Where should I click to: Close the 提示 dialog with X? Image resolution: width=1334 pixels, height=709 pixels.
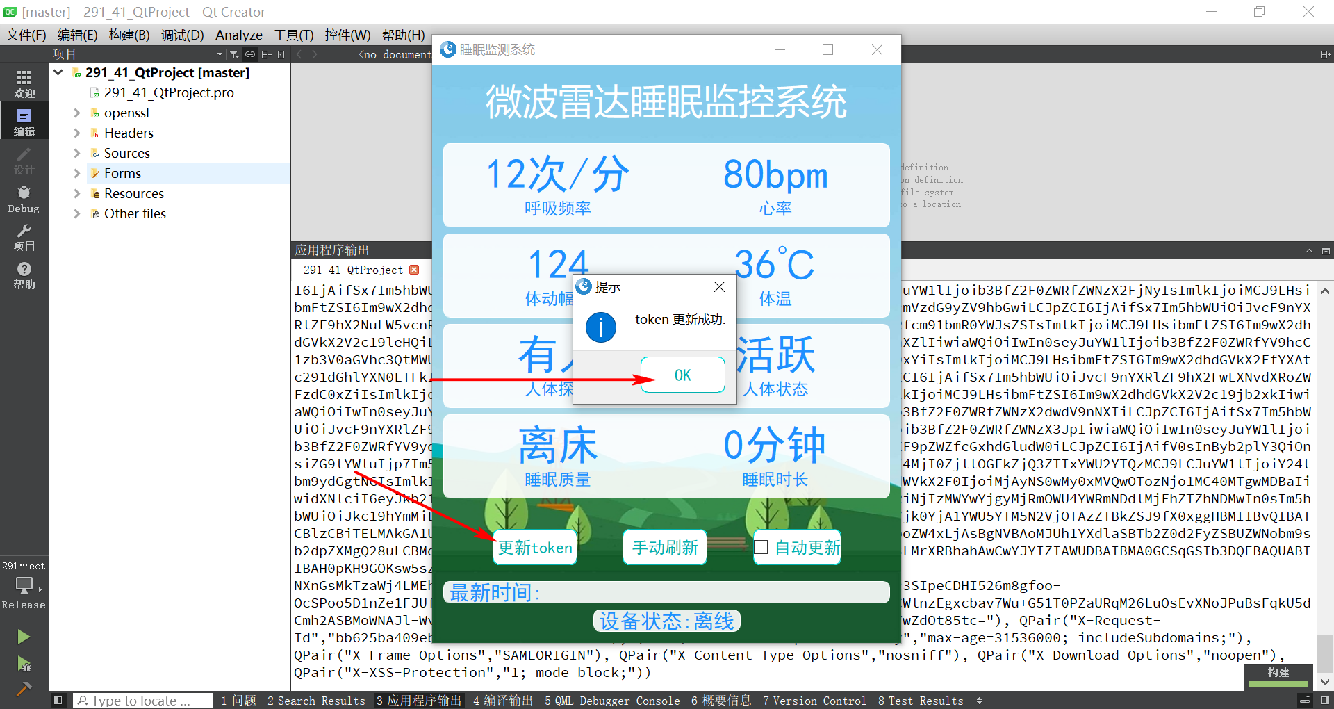click(719, 287)
